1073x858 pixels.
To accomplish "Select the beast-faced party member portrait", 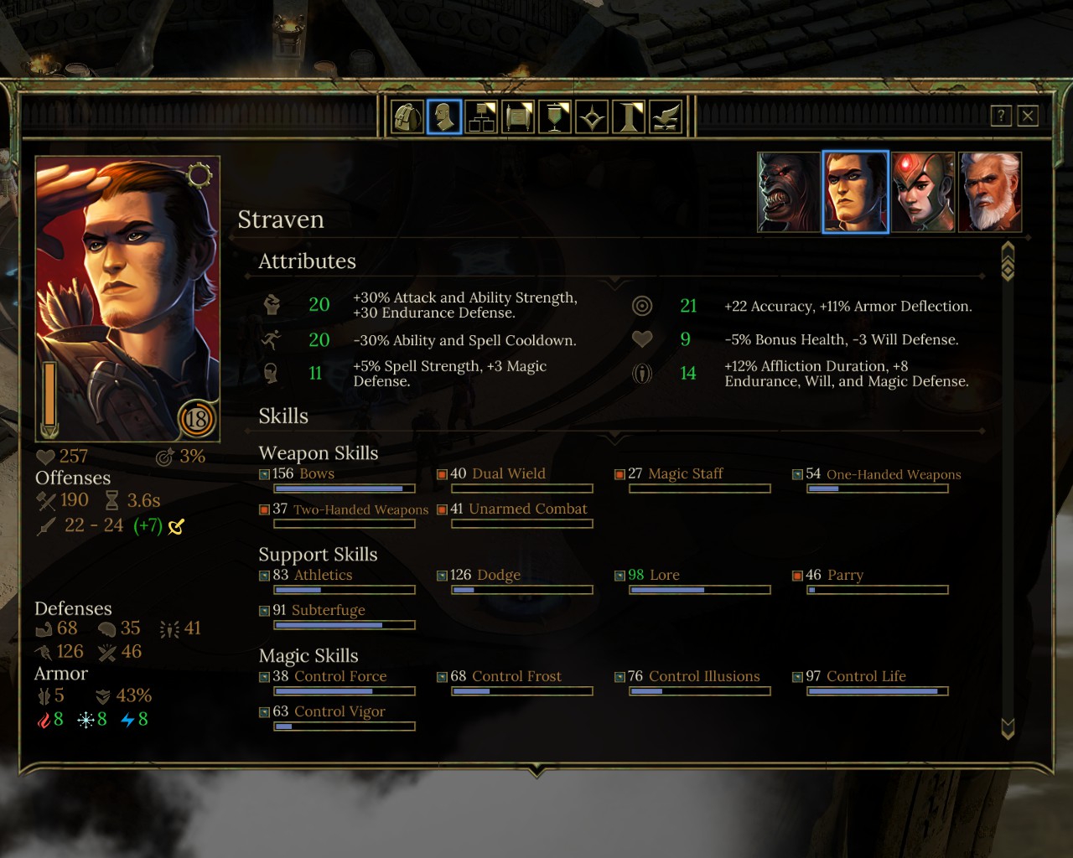I will (x=788, y=192).
